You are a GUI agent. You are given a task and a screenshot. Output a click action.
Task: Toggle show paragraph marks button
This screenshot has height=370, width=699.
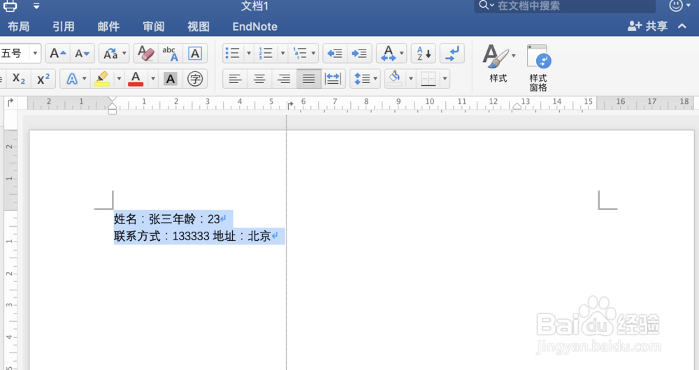(452, 54)
